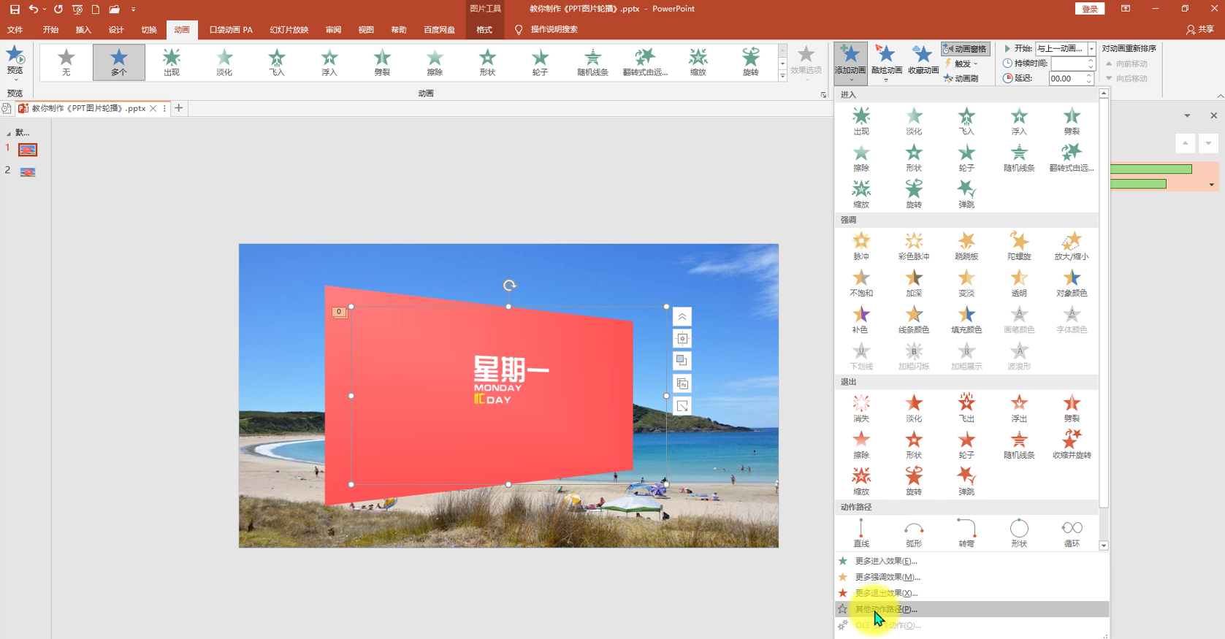Choose 轮子 effect in the ribbon animation gallery
This screenshot has height=639, width=1225.
click(540, 62)
